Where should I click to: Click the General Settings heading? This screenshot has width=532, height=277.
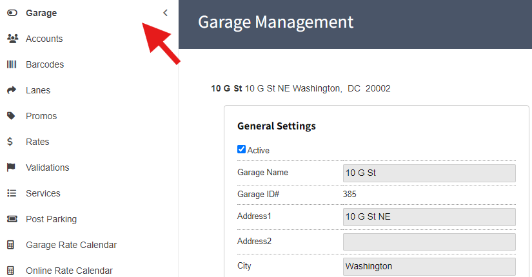click(277, 126)
